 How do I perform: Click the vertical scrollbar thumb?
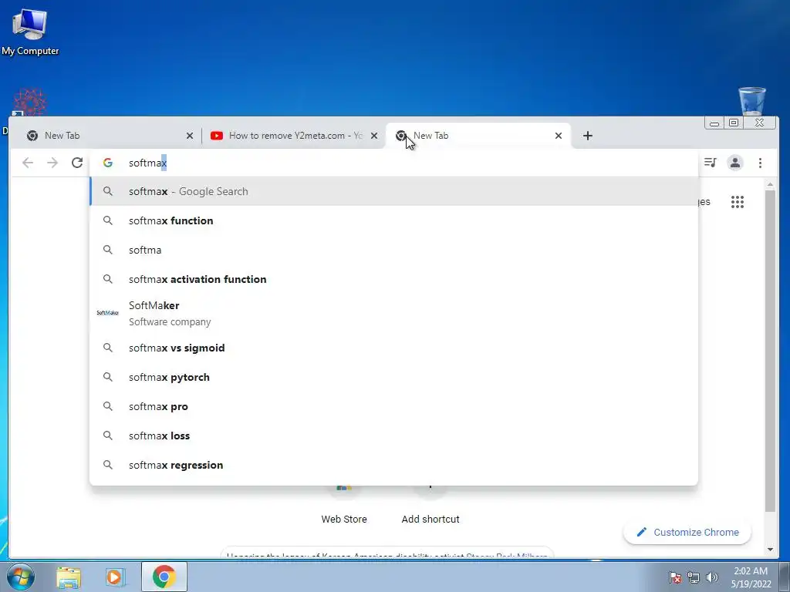tap(770, 351)
